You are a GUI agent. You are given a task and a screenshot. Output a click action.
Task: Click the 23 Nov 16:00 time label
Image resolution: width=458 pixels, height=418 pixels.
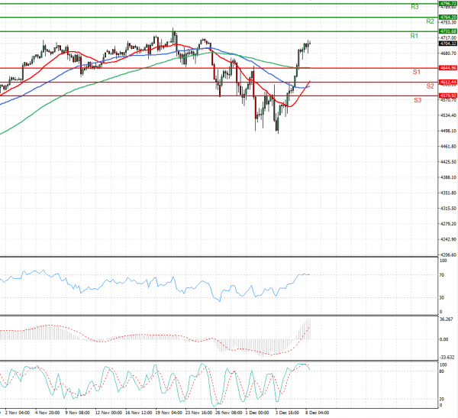199,413
